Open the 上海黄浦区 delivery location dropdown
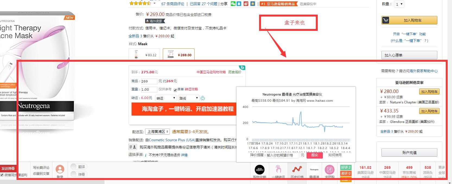 pyautogui.click(x=157, y=132)
